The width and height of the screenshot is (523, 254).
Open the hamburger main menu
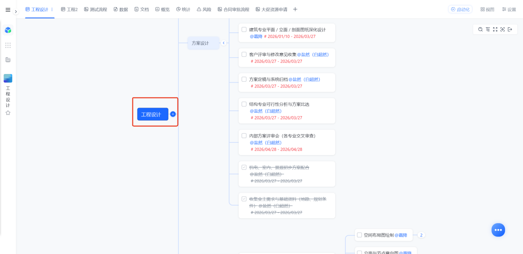coord(8,10)
